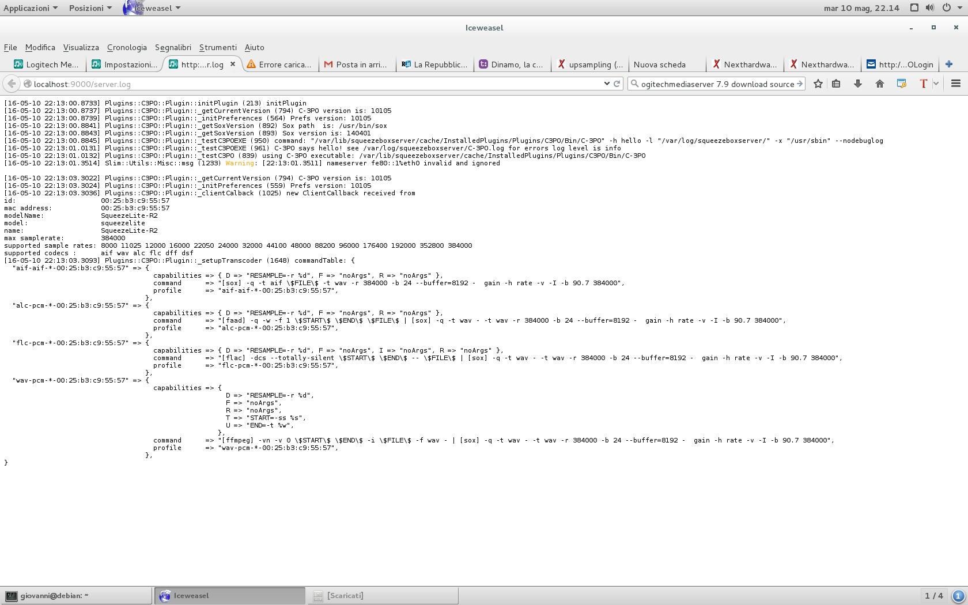This screenshot has height=605, width=968.
Task: Click the supported codecs aif wav alc line
Action: [x=99, y=253]
